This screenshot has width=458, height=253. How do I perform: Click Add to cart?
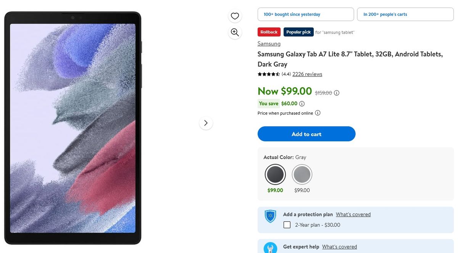306,134
